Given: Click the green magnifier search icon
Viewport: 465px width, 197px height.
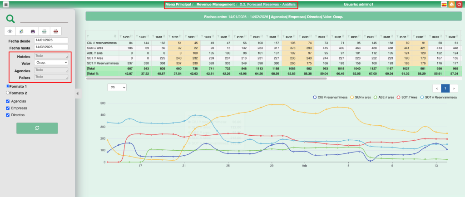Looking at the screenshot, I should coord(10,19).
